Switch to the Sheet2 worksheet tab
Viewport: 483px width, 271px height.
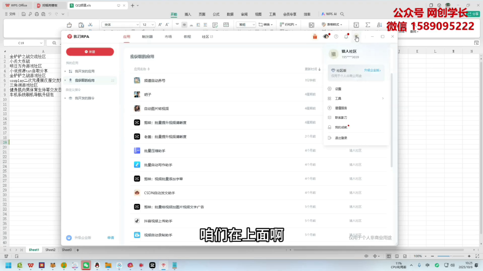coord(50,250)
